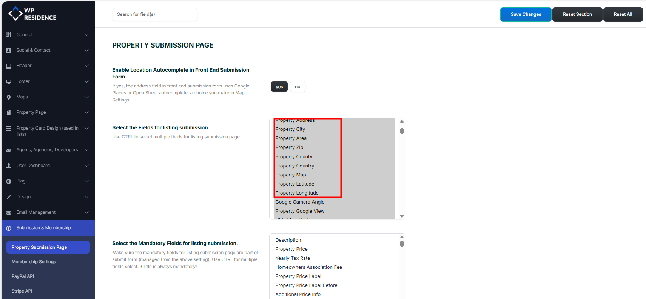
Task: Open Membership Settings submenu item
Action: point(34,262)
